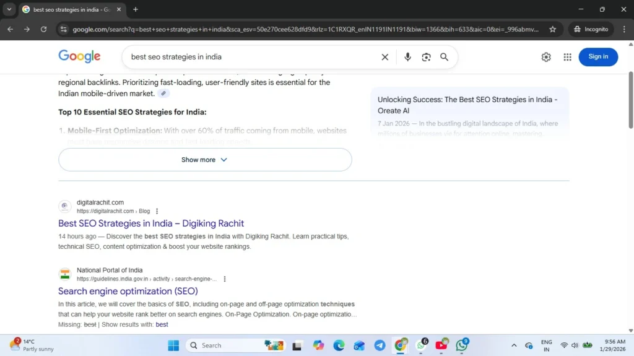Open the 'Search engine optimization (SEO)' result
Viewport: 634px width, 356px height.
coord(128,291)
